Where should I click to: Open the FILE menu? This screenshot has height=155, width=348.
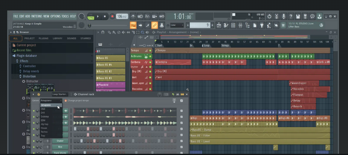click(x=16, y=16)
